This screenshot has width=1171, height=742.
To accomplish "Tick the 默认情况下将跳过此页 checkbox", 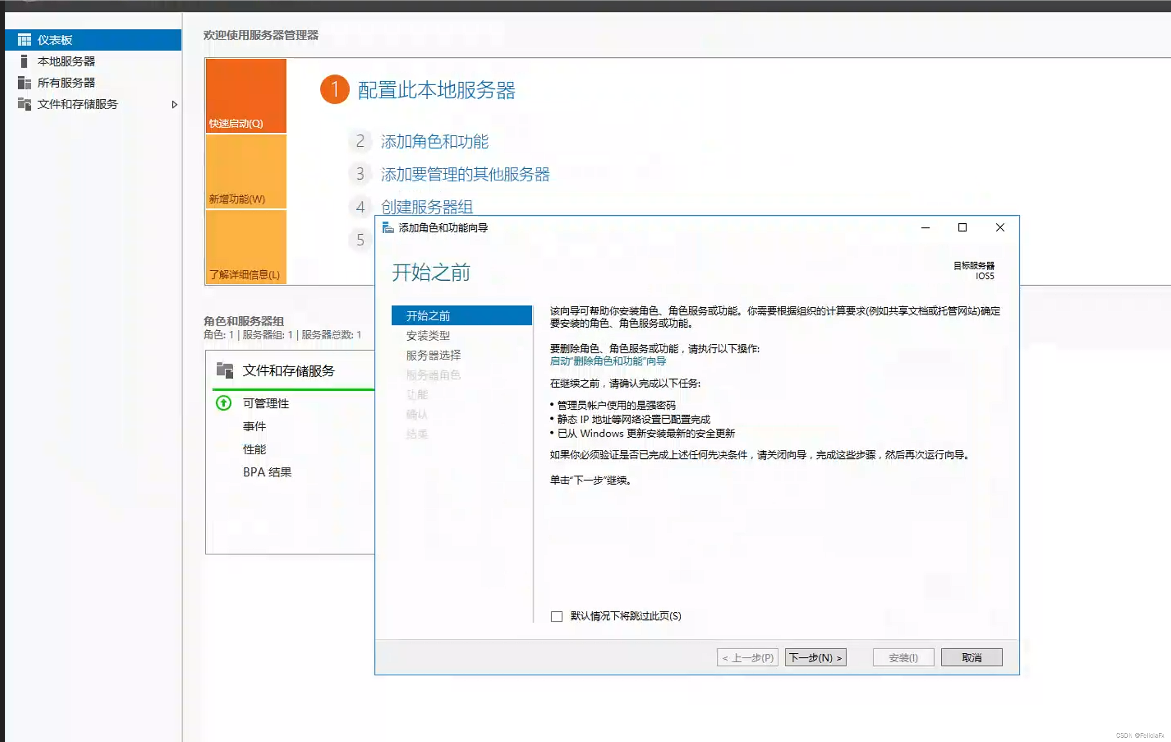I will 556,616.
